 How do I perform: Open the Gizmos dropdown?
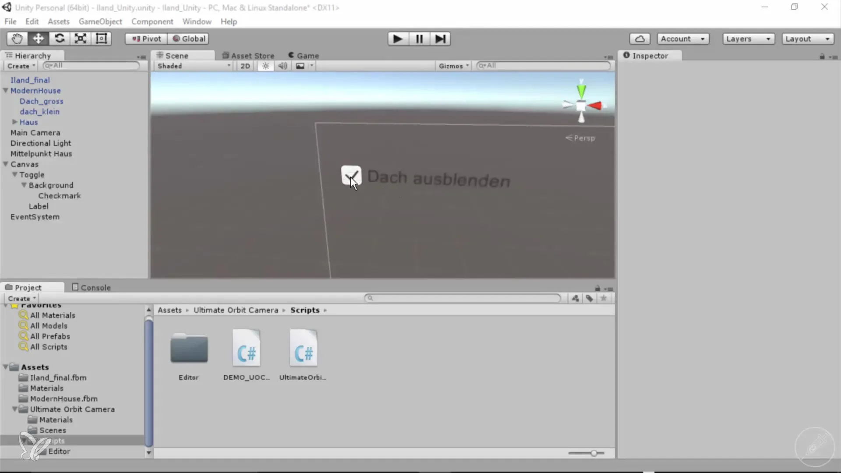coord(453,66)
